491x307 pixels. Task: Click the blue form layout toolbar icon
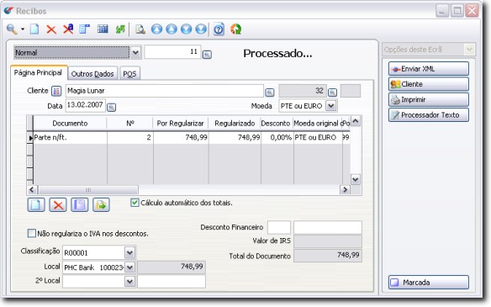point(84,29)
